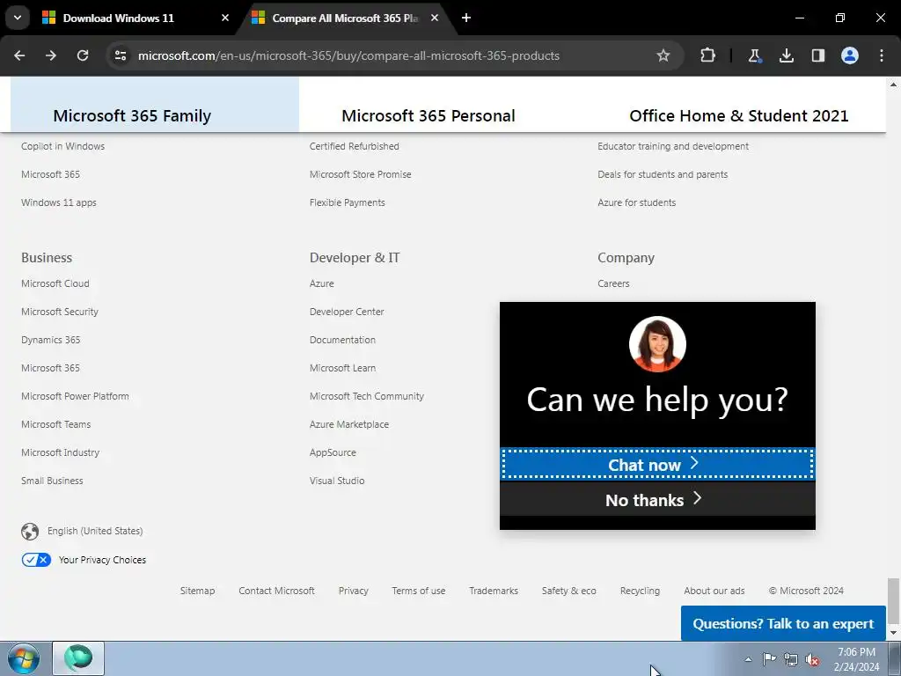Dismiss popup with No thanks
This screenshot has height=676, width=901.
tap(657, 499)
